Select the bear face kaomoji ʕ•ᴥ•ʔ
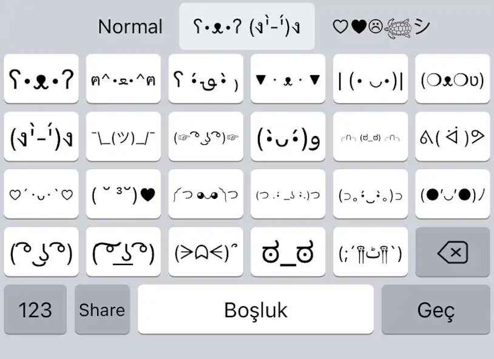 pos(41,79)
